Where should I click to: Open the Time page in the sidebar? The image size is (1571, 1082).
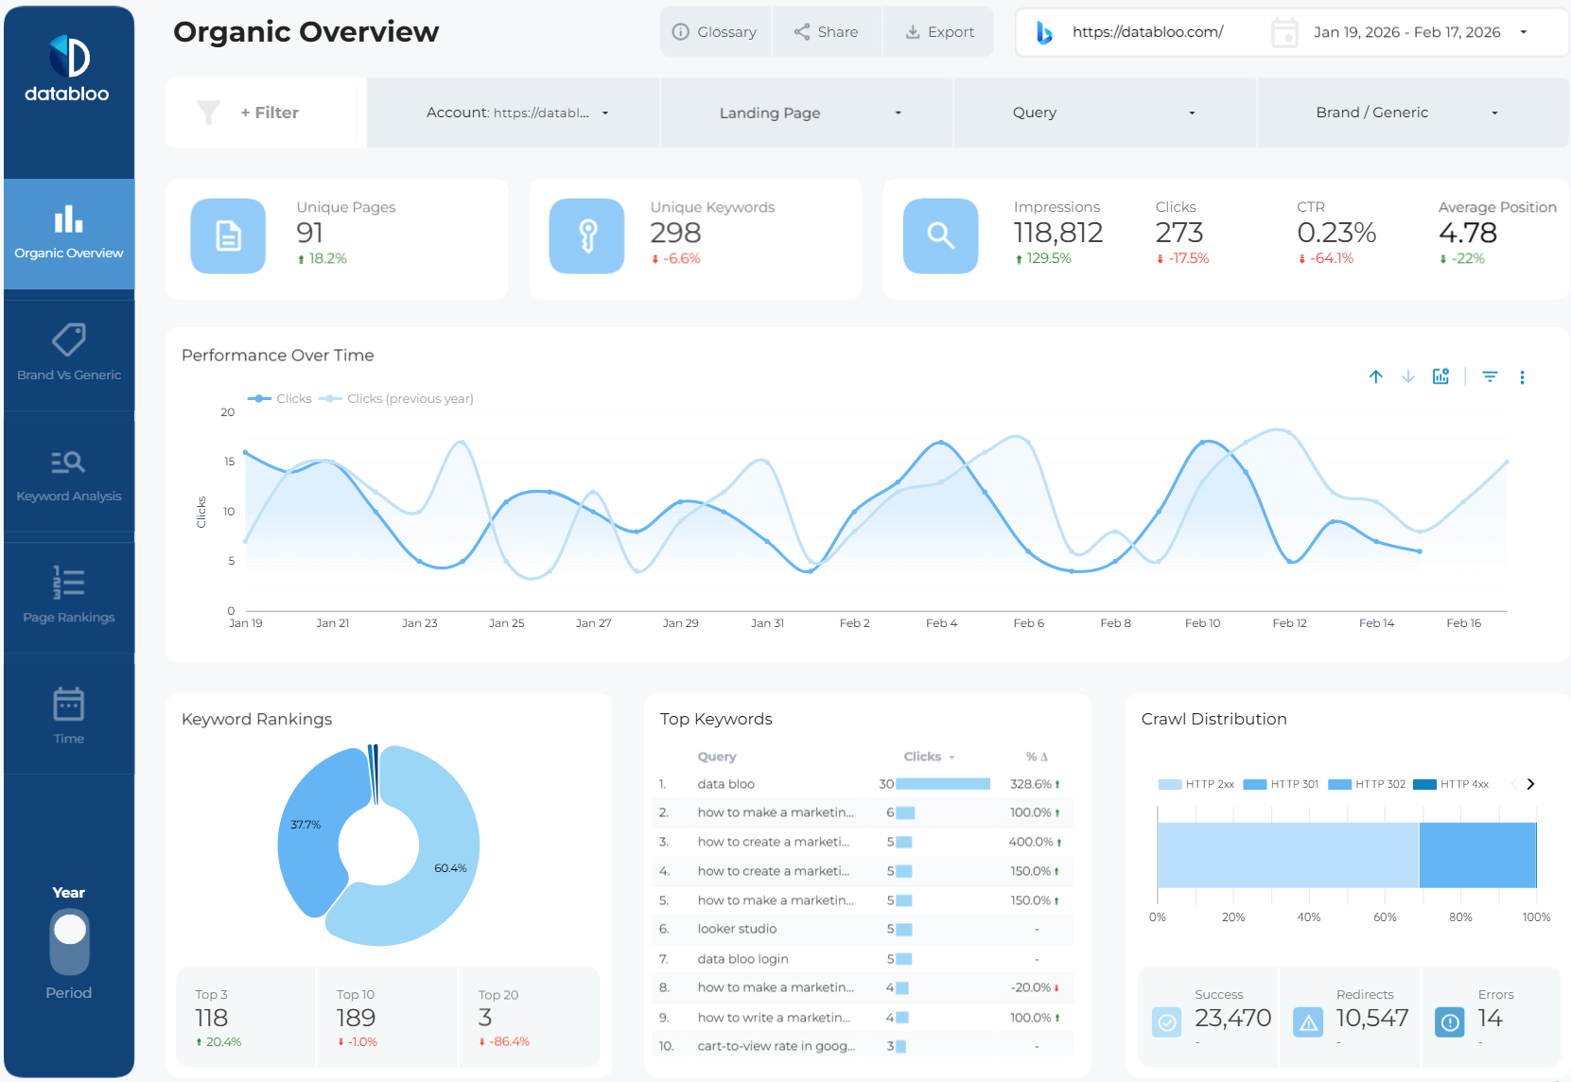point(68,717)
